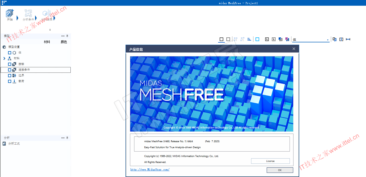The height and width of the screenshot is (177, 366).
Task: Click the window title 'midas MeshFree - Project1'
Action: tap(238, 3)
